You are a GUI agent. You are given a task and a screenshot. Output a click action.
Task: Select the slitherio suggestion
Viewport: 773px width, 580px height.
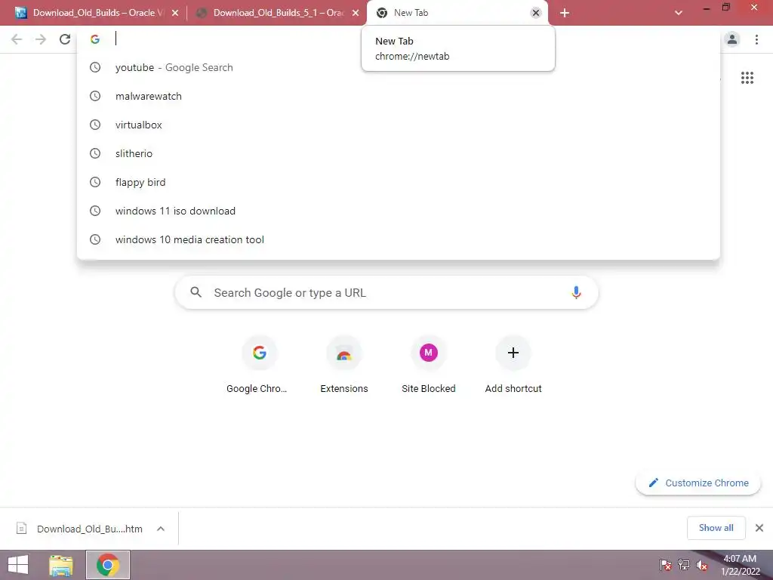(399, 153)
